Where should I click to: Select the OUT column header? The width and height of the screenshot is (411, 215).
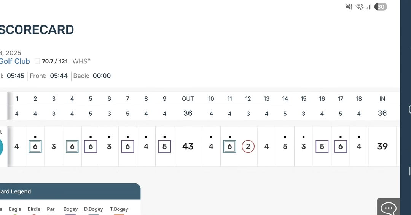coord(188,99)
